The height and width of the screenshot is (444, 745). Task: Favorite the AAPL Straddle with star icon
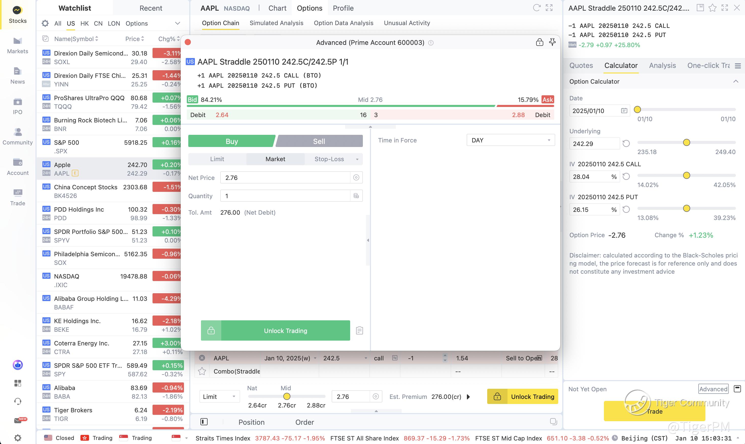coord(713,8)
